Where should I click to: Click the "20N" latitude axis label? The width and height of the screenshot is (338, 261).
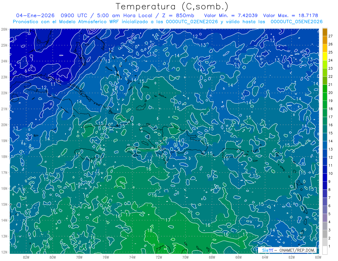click(x=4, y=125)
